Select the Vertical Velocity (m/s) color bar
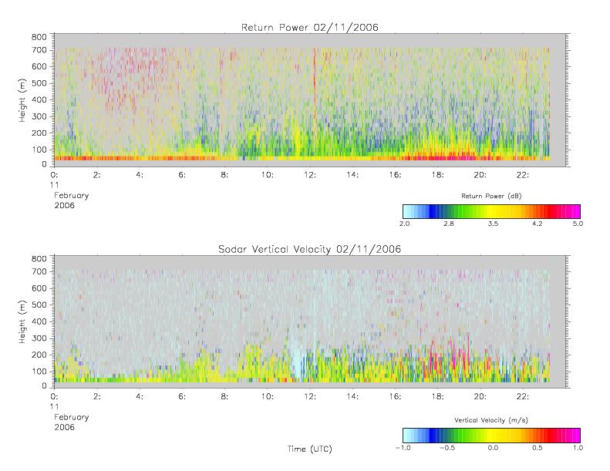 (491, 436)
